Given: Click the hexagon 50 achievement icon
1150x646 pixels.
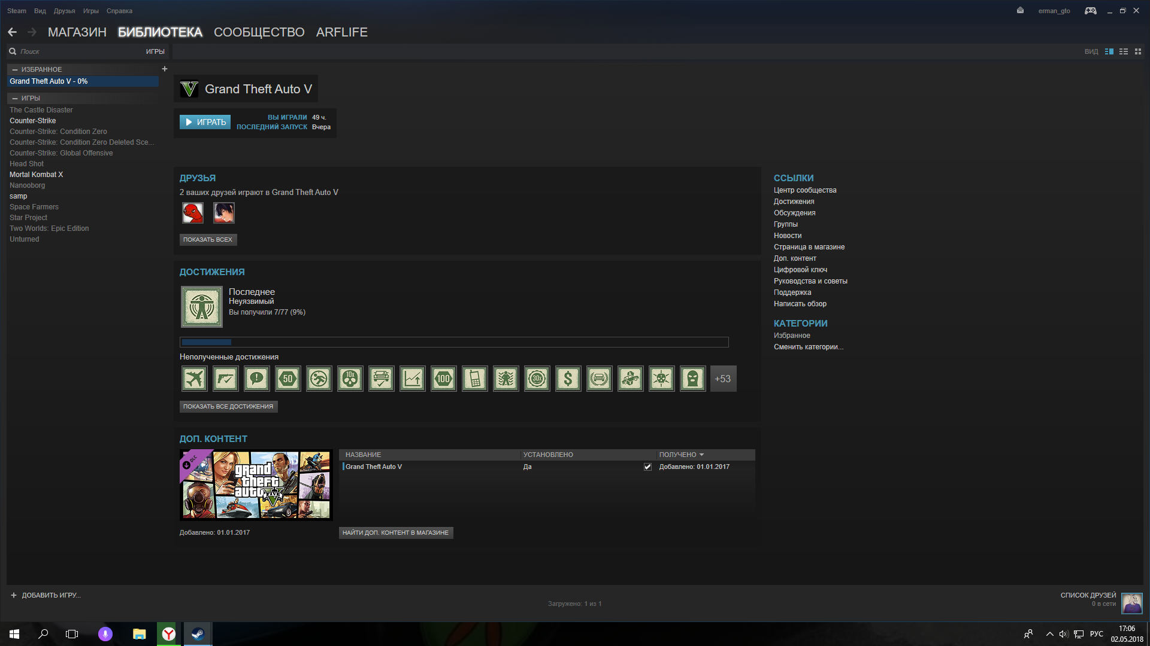Looking at the screenshot, I should coord(288,379).
